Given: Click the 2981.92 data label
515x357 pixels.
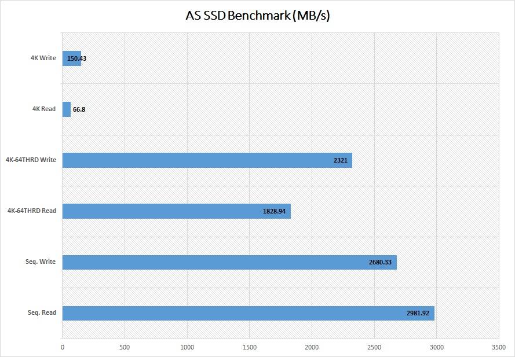Looking at the screenshot, I should [x=418, y=314].
